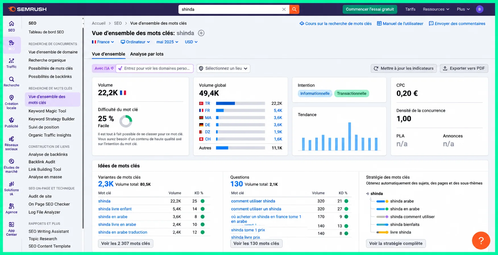
Task: Click Voir les 130 mots clés
Action: [256, 243]
